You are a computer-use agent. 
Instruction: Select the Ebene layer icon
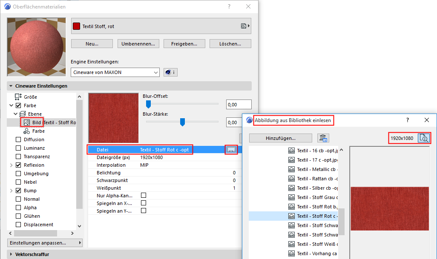[x=23, y=114]
